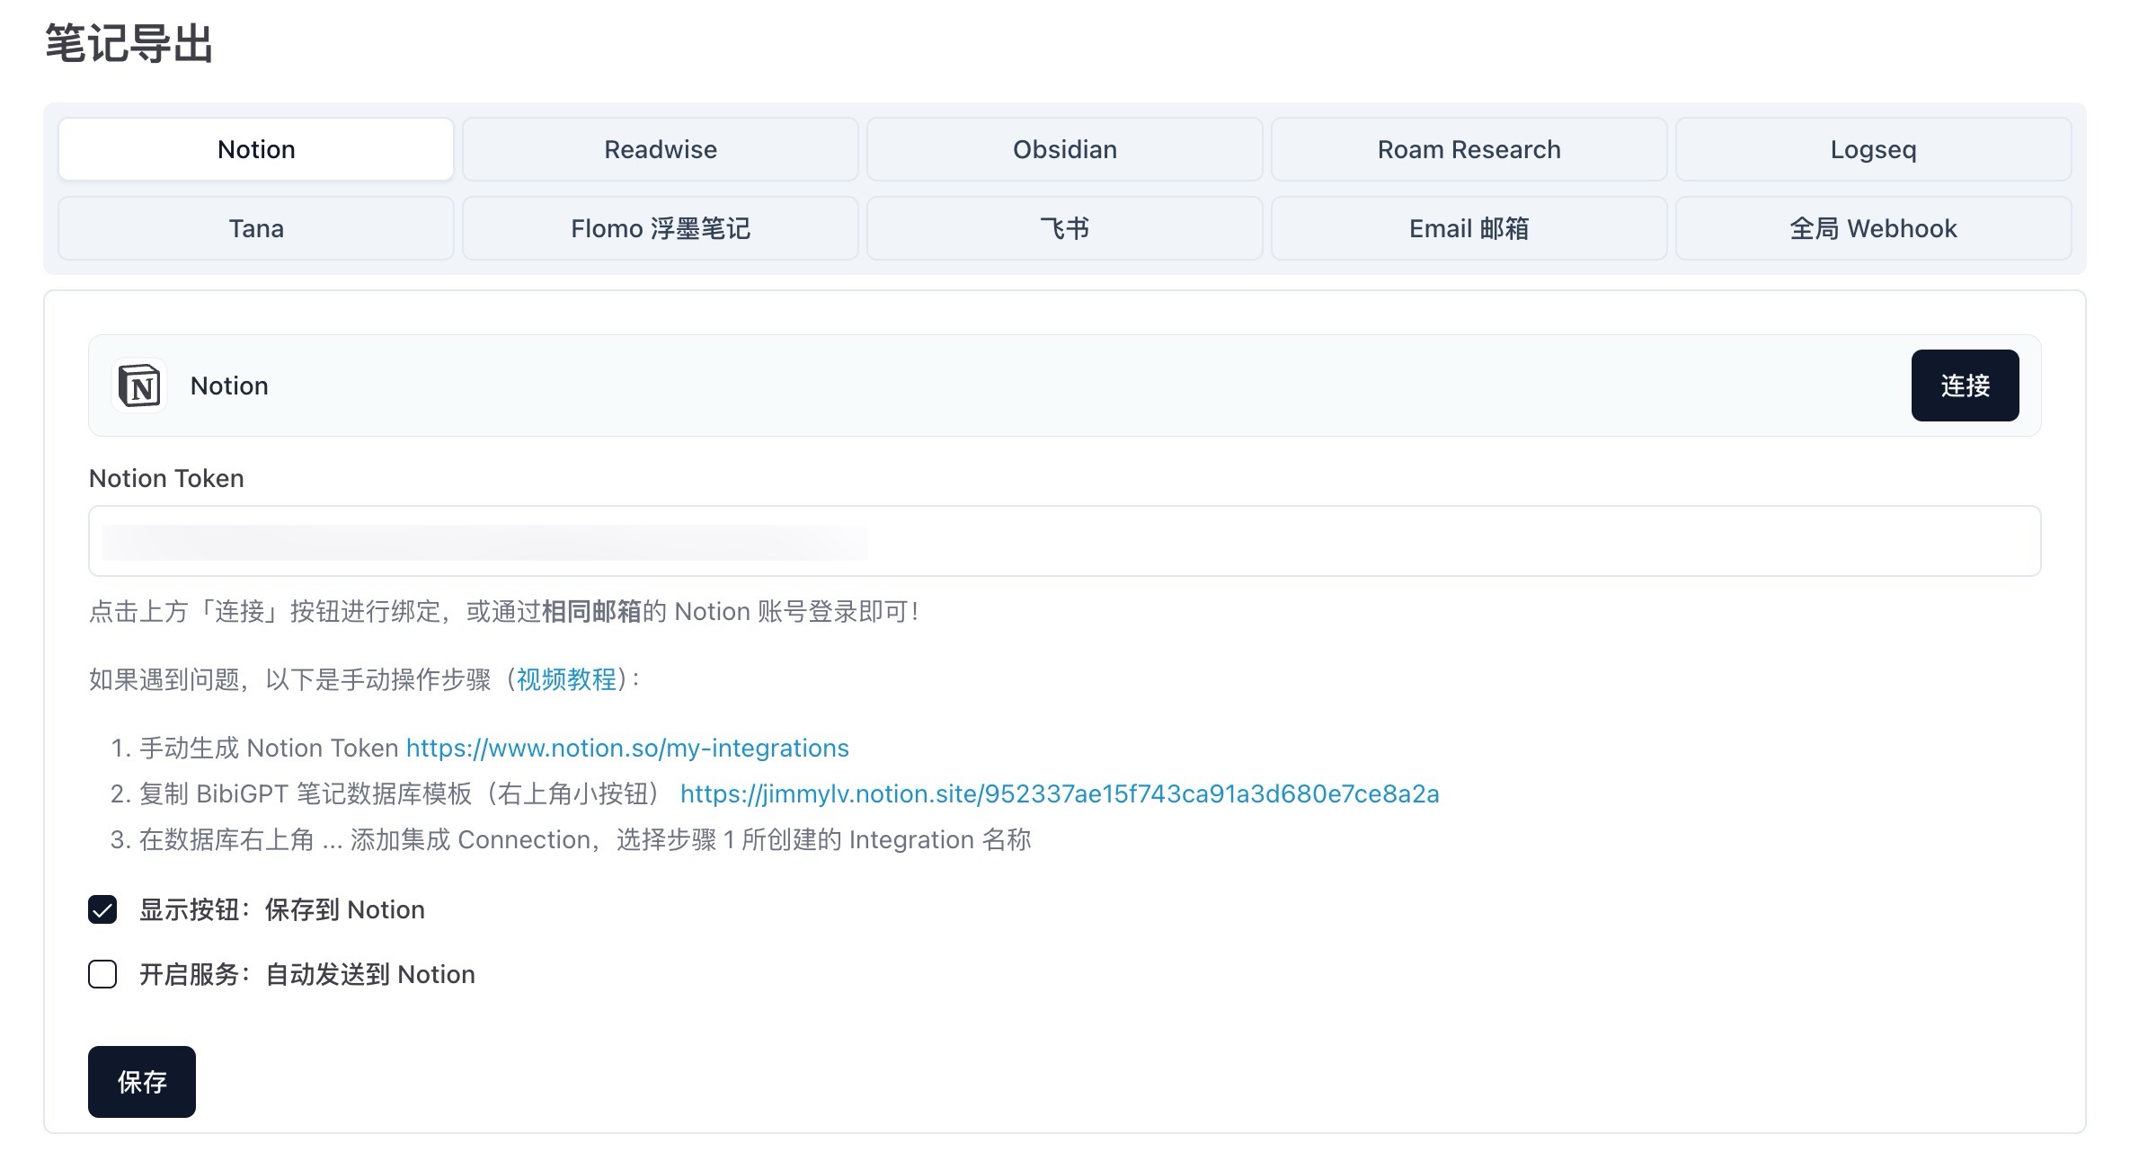Image resolution: width=2139 pixels, height=1161 pixels.
Task: Open the 飞书 tab
Action: [x=1064, y=228]
